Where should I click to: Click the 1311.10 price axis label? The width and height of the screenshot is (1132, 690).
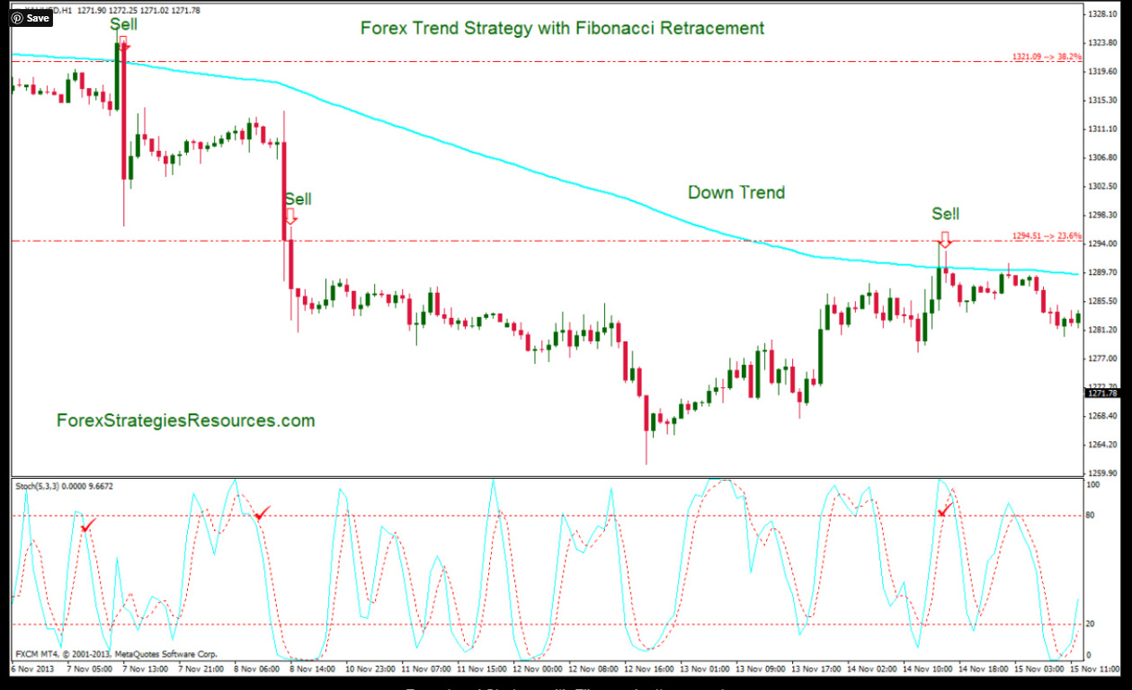(1101, 129)
